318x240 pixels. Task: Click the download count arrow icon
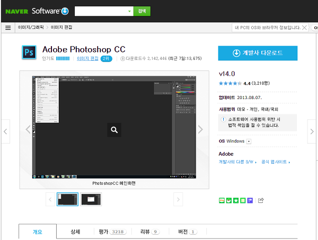[123, 59]
